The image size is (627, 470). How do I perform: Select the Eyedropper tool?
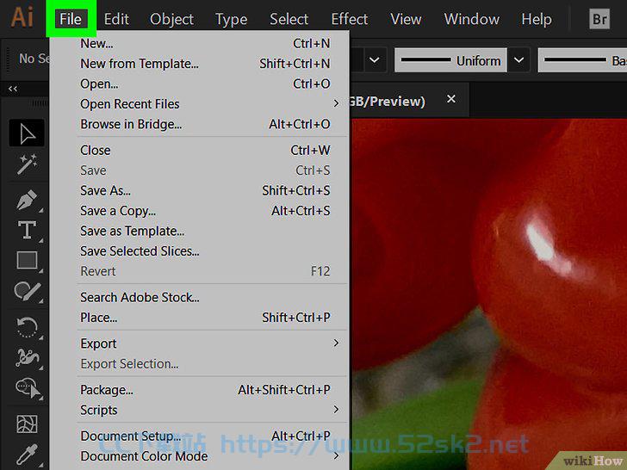tap(27, 455)
